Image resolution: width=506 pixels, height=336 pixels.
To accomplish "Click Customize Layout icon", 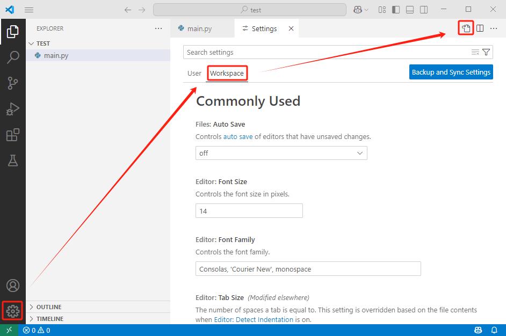I will (x=382, y=10).
